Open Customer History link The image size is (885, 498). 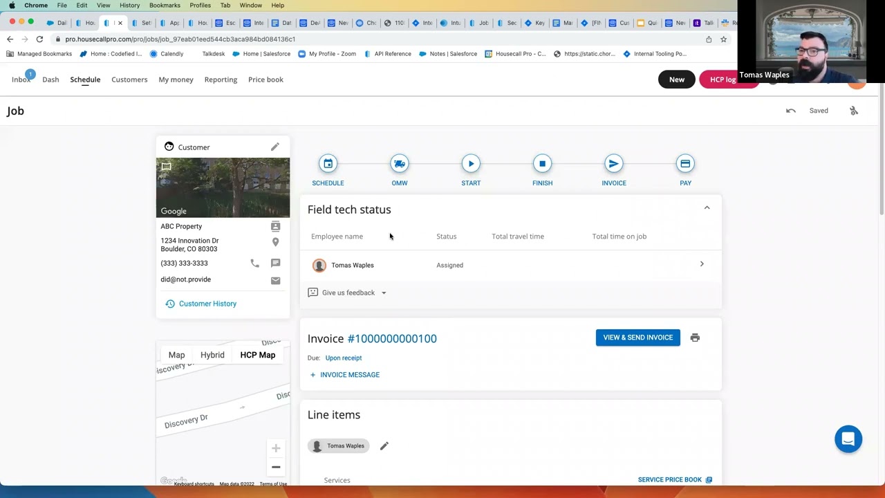coord(201,304)
